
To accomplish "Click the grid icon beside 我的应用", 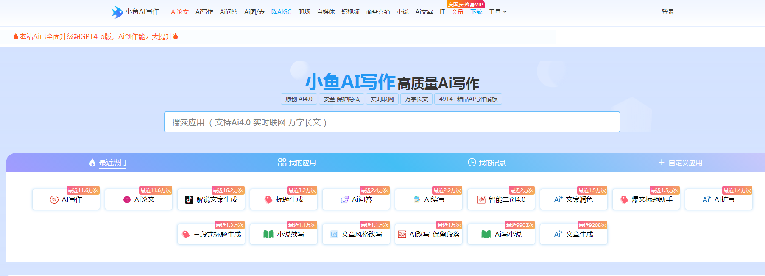I will pyautogui.click(x=282, y=163).
